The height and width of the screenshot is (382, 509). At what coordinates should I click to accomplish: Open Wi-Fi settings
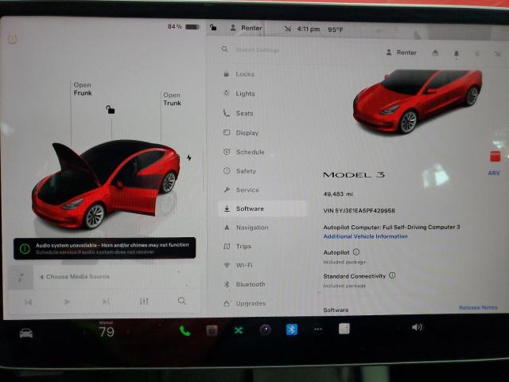coord(238,265)
